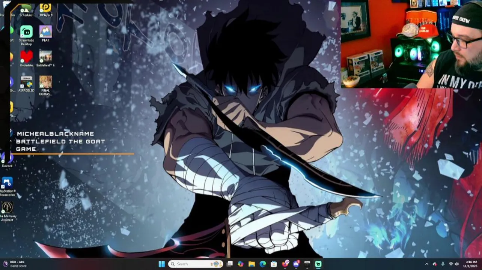
Task: Open the BUR - ARS game score widget
Action: point(14,264)
